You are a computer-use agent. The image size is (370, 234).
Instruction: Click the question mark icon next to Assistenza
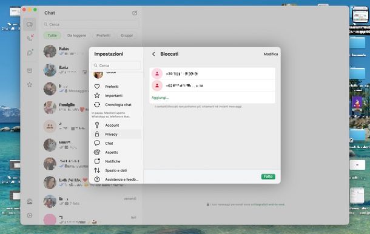pos(97,179)
